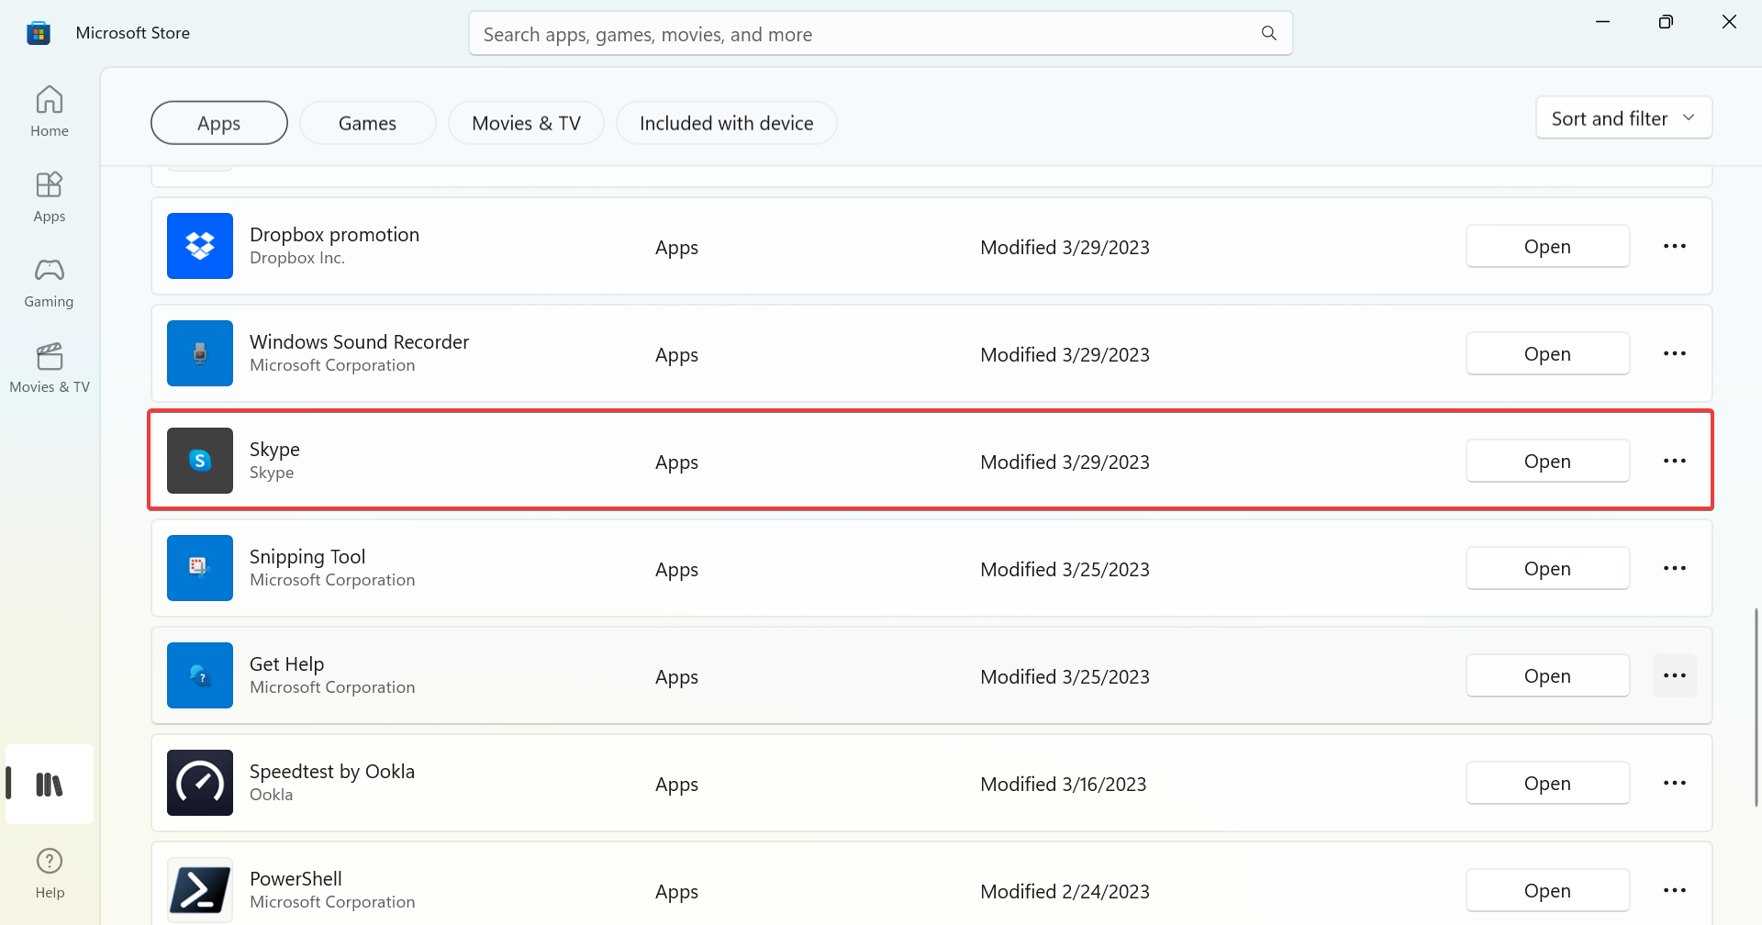Select the Movies & TV filter tab
This screenshot has width=1762, height=925.
tap(526, 123)
